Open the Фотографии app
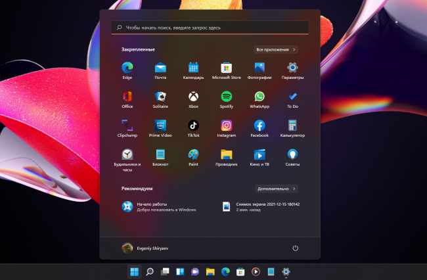 259,70
